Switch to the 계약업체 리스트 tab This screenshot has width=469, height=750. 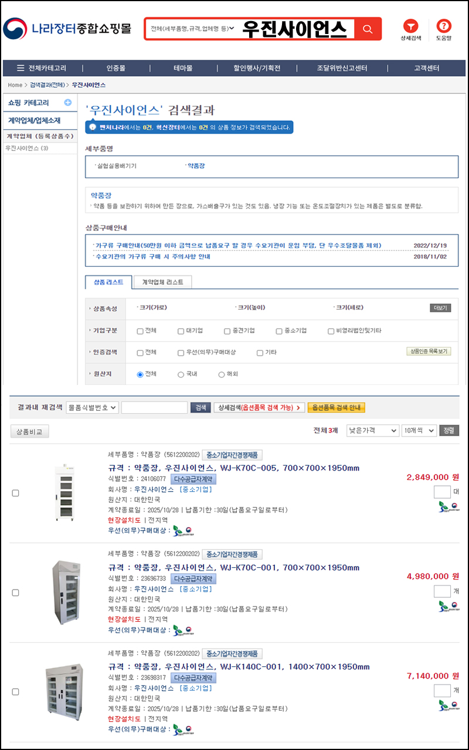click(163, 282)
